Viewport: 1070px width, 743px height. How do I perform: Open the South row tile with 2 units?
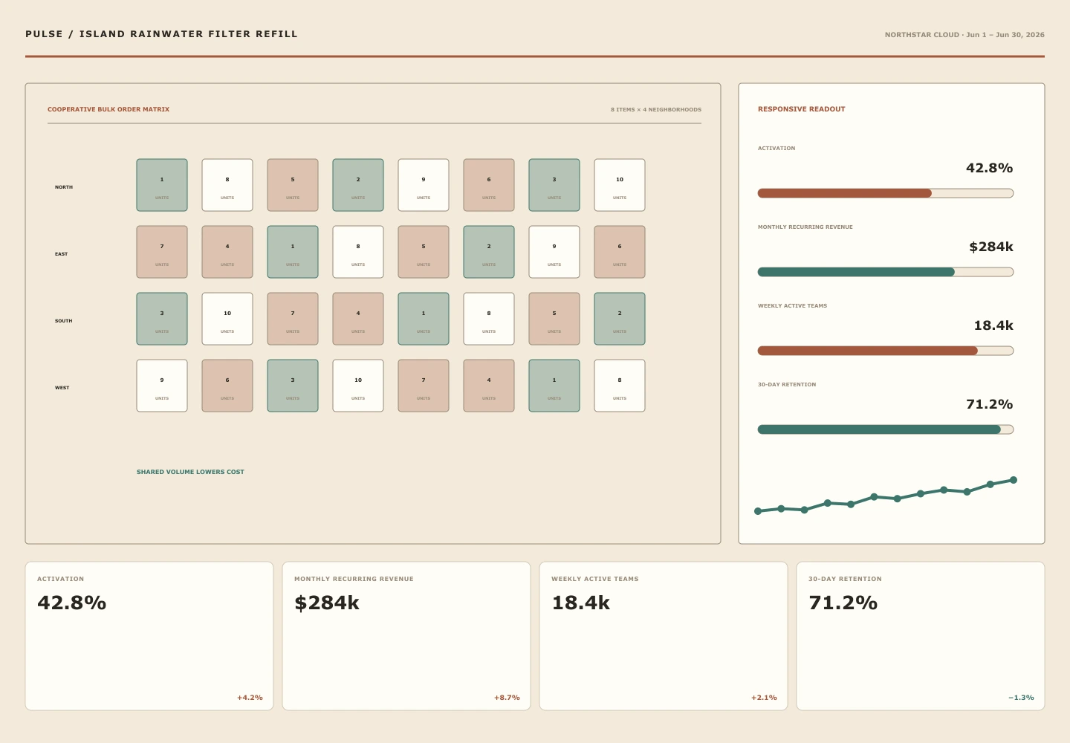[x=620, y=319]
